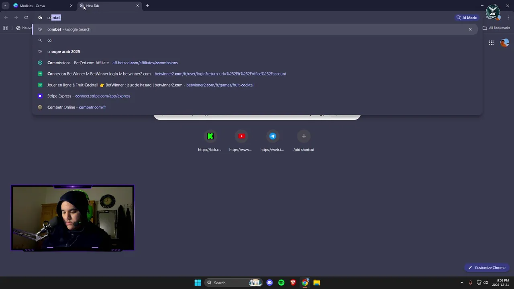Viewport: 514px width, 289px height.
Task: Click the webcam overlay thumbnail
Action: coord(73,218)
